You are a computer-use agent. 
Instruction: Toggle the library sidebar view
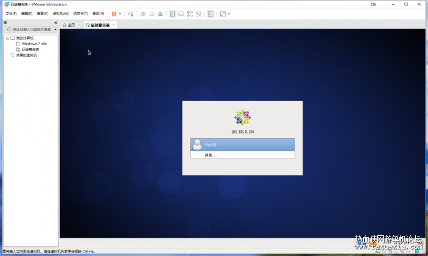[x=172, y=14]
